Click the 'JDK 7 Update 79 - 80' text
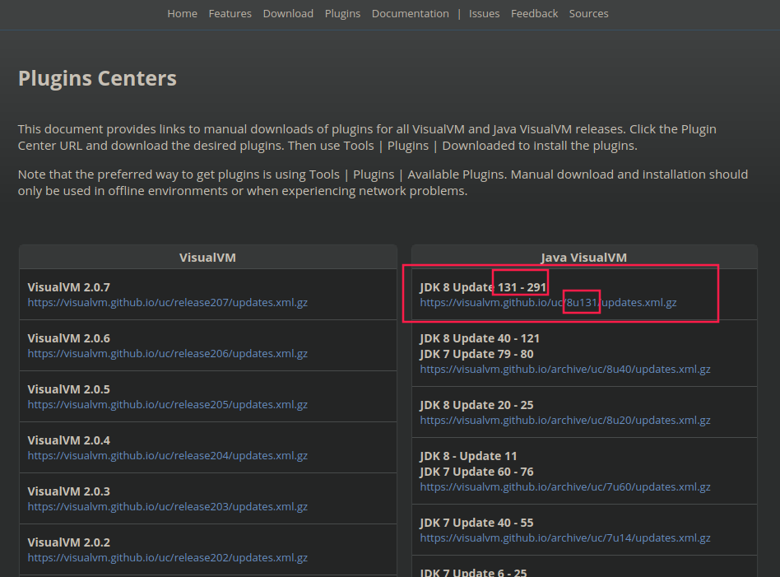Screen dimensions: 780x577 click(476, 354)
